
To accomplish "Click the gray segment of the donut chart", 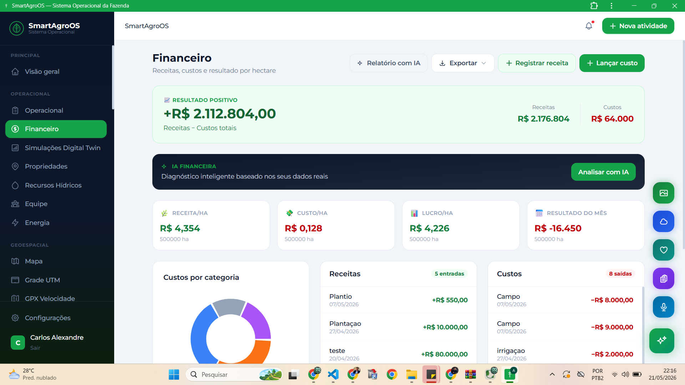I will click(229, 307).
